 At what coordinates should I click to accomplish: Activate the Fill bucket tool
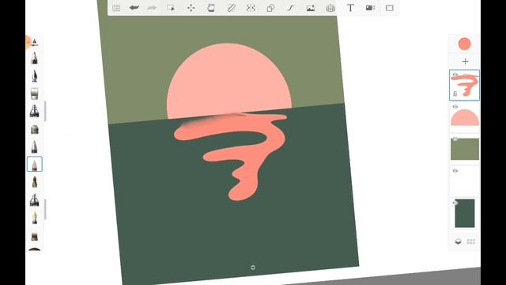point(211,8)
